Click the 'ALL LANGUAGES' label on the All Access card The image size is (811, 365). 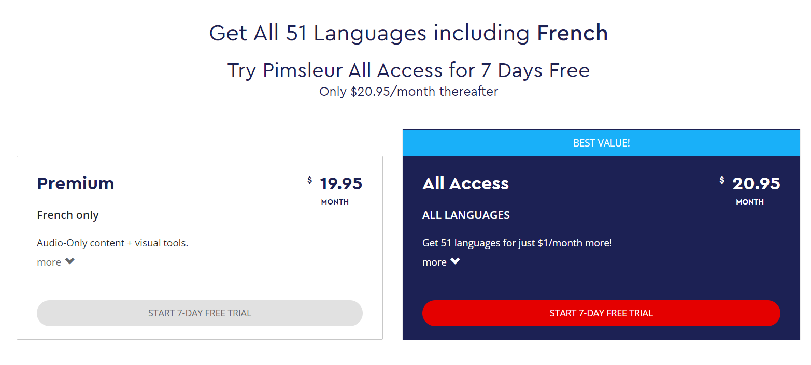click(x=465, y=215)
